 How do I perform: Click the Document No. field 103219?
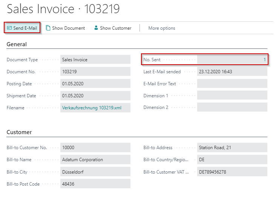(95, 72)
